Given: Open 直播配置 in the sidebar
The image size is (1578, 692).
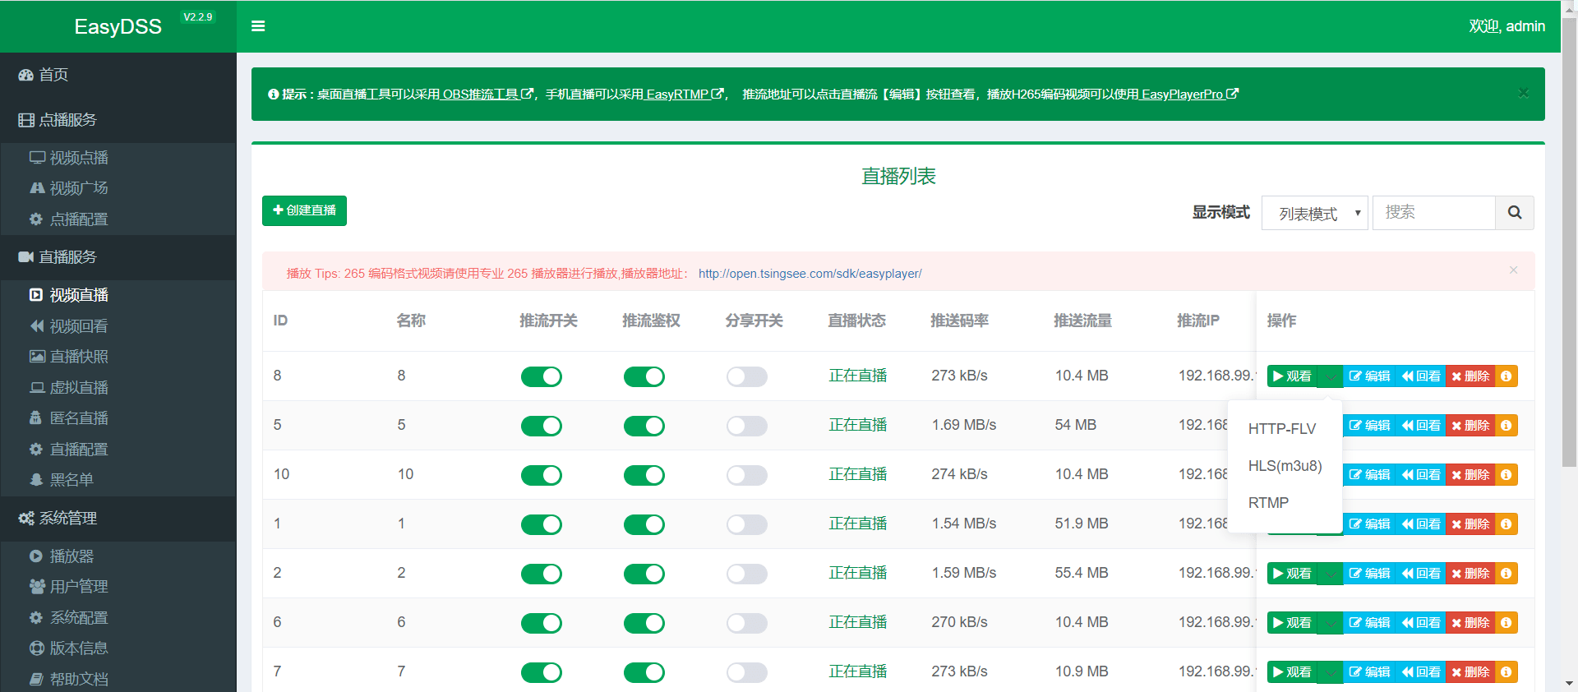Looking at the screenshot, I should click(79, 450).
